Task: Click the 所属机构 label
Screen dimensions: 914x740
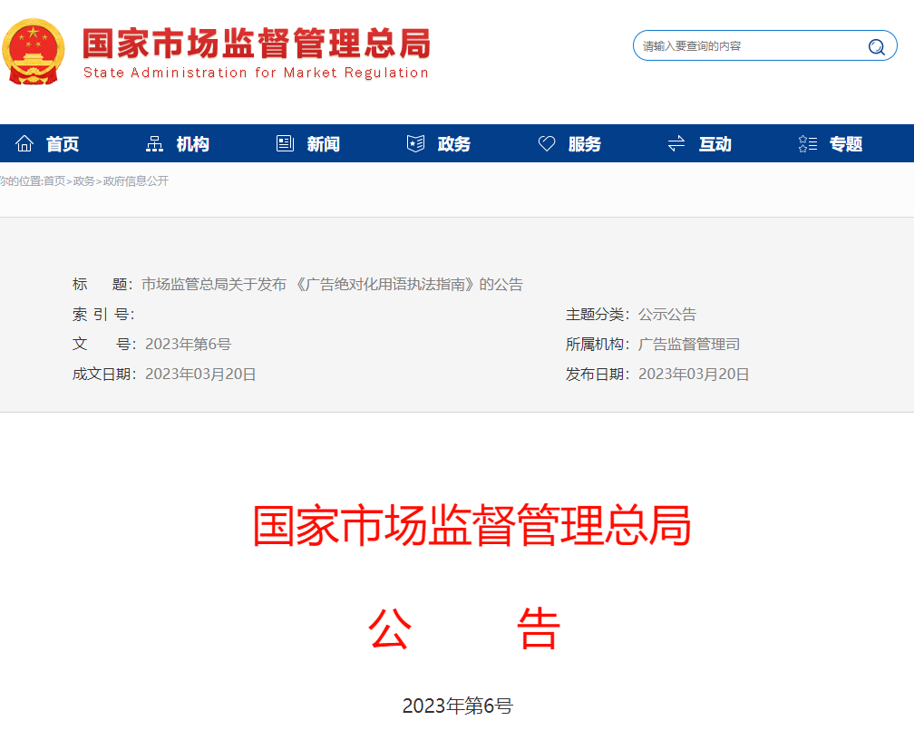Action: (x=598, y=345)
